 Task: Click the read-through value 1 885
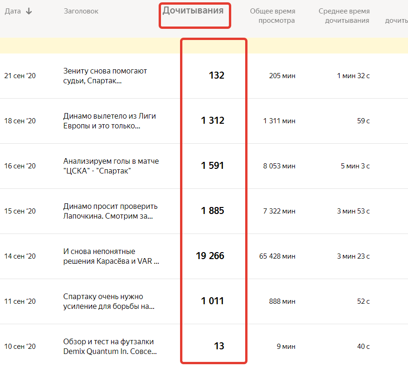tap(213, 211)
